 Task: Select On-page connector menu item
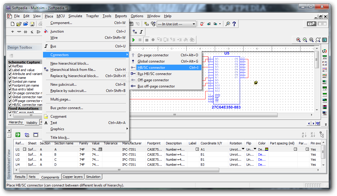click(x=166, y=55)
